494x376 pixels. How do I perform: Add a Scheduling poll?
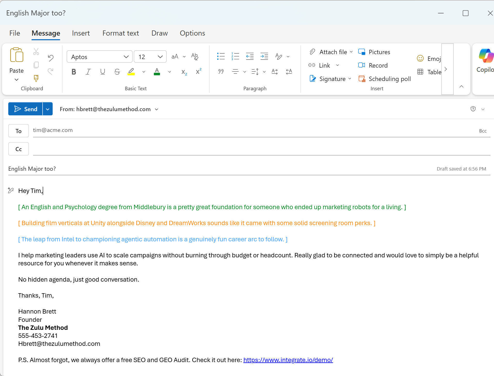[385, 79]
